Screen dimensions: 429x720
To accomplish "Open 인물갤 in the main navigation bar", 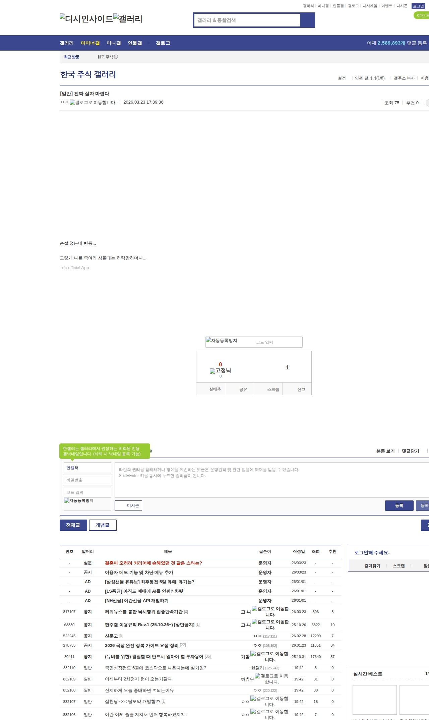I will [x=135, y=43].
